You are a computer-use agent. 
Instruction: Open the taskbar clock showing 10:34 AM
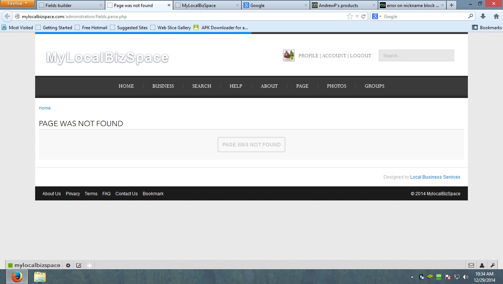click(x=485, y=277)
